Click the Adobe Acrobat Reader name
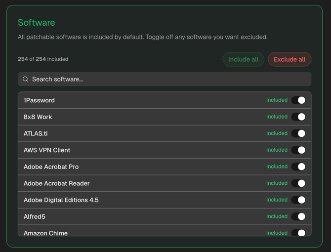331x252 pixels. 57,183
